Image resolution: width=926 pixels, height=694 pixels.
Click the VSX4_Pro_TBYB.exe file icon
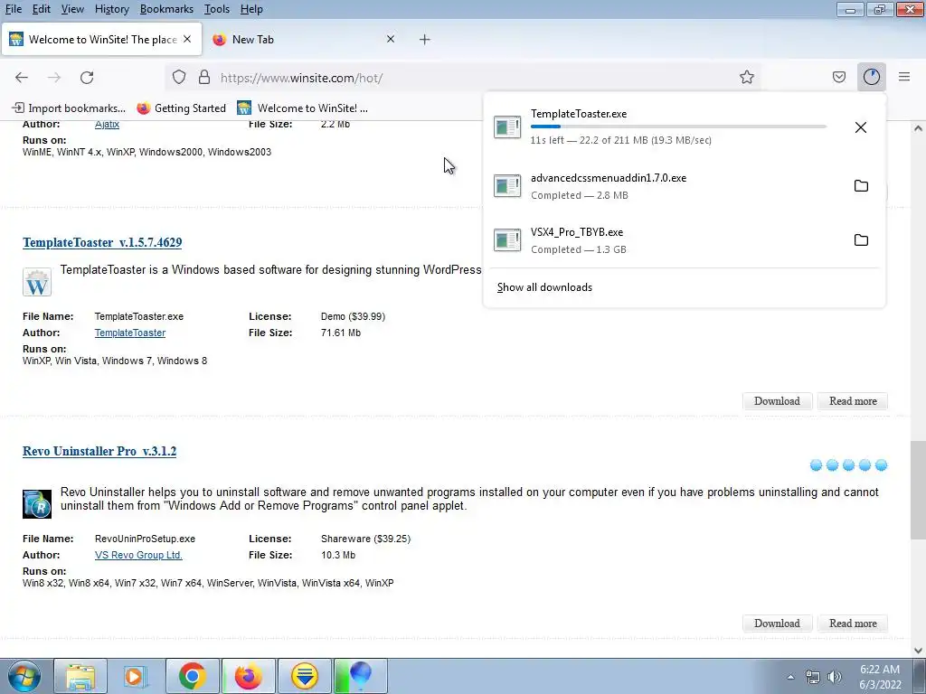coord(507,240)
